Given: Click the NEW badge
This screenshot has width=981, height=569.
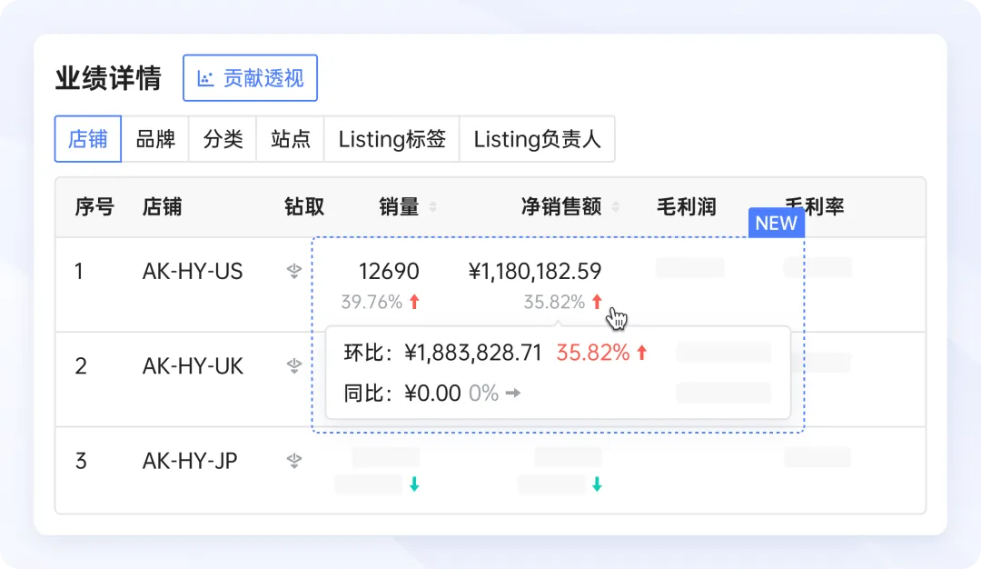Looking at the screenshot, I should point(777,223).
